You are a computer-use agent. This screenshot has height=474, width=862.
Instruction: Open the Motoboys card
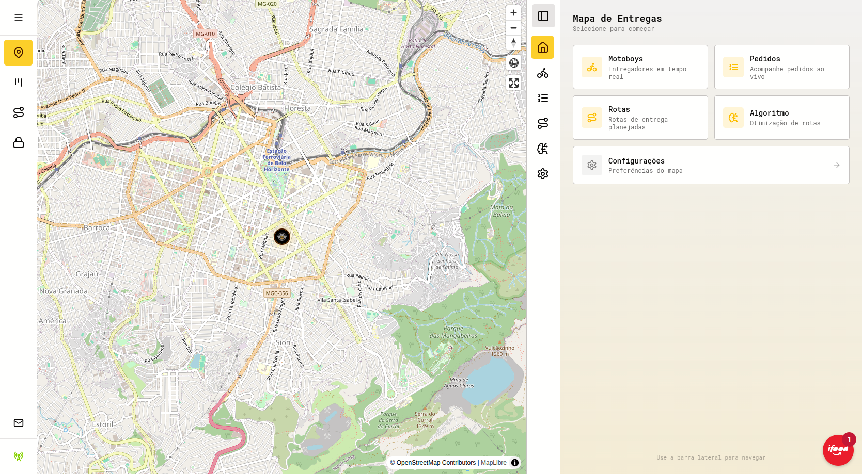click(640, 67)
